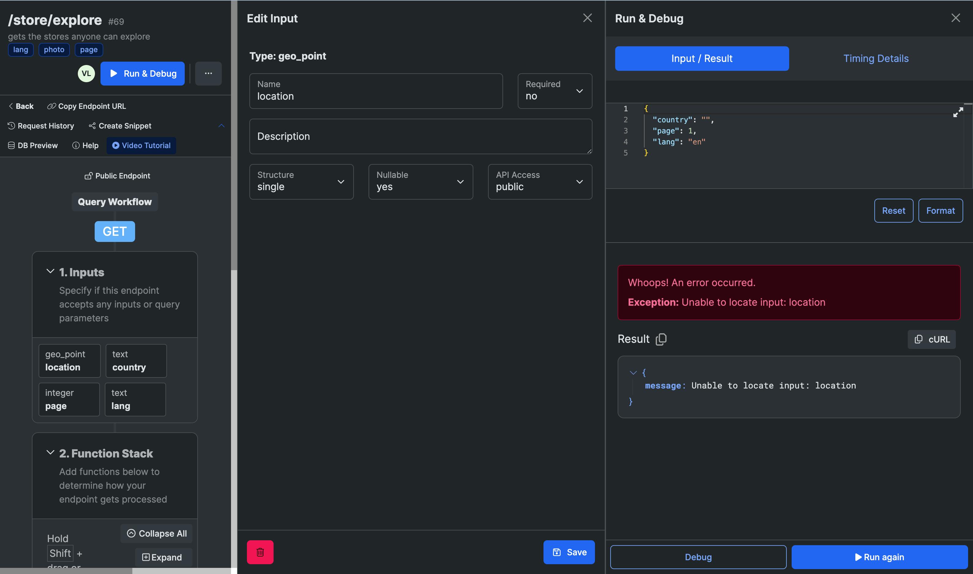Screen dimensions: 973x574
Task: Select the text lang input
Action: point(135,400)
